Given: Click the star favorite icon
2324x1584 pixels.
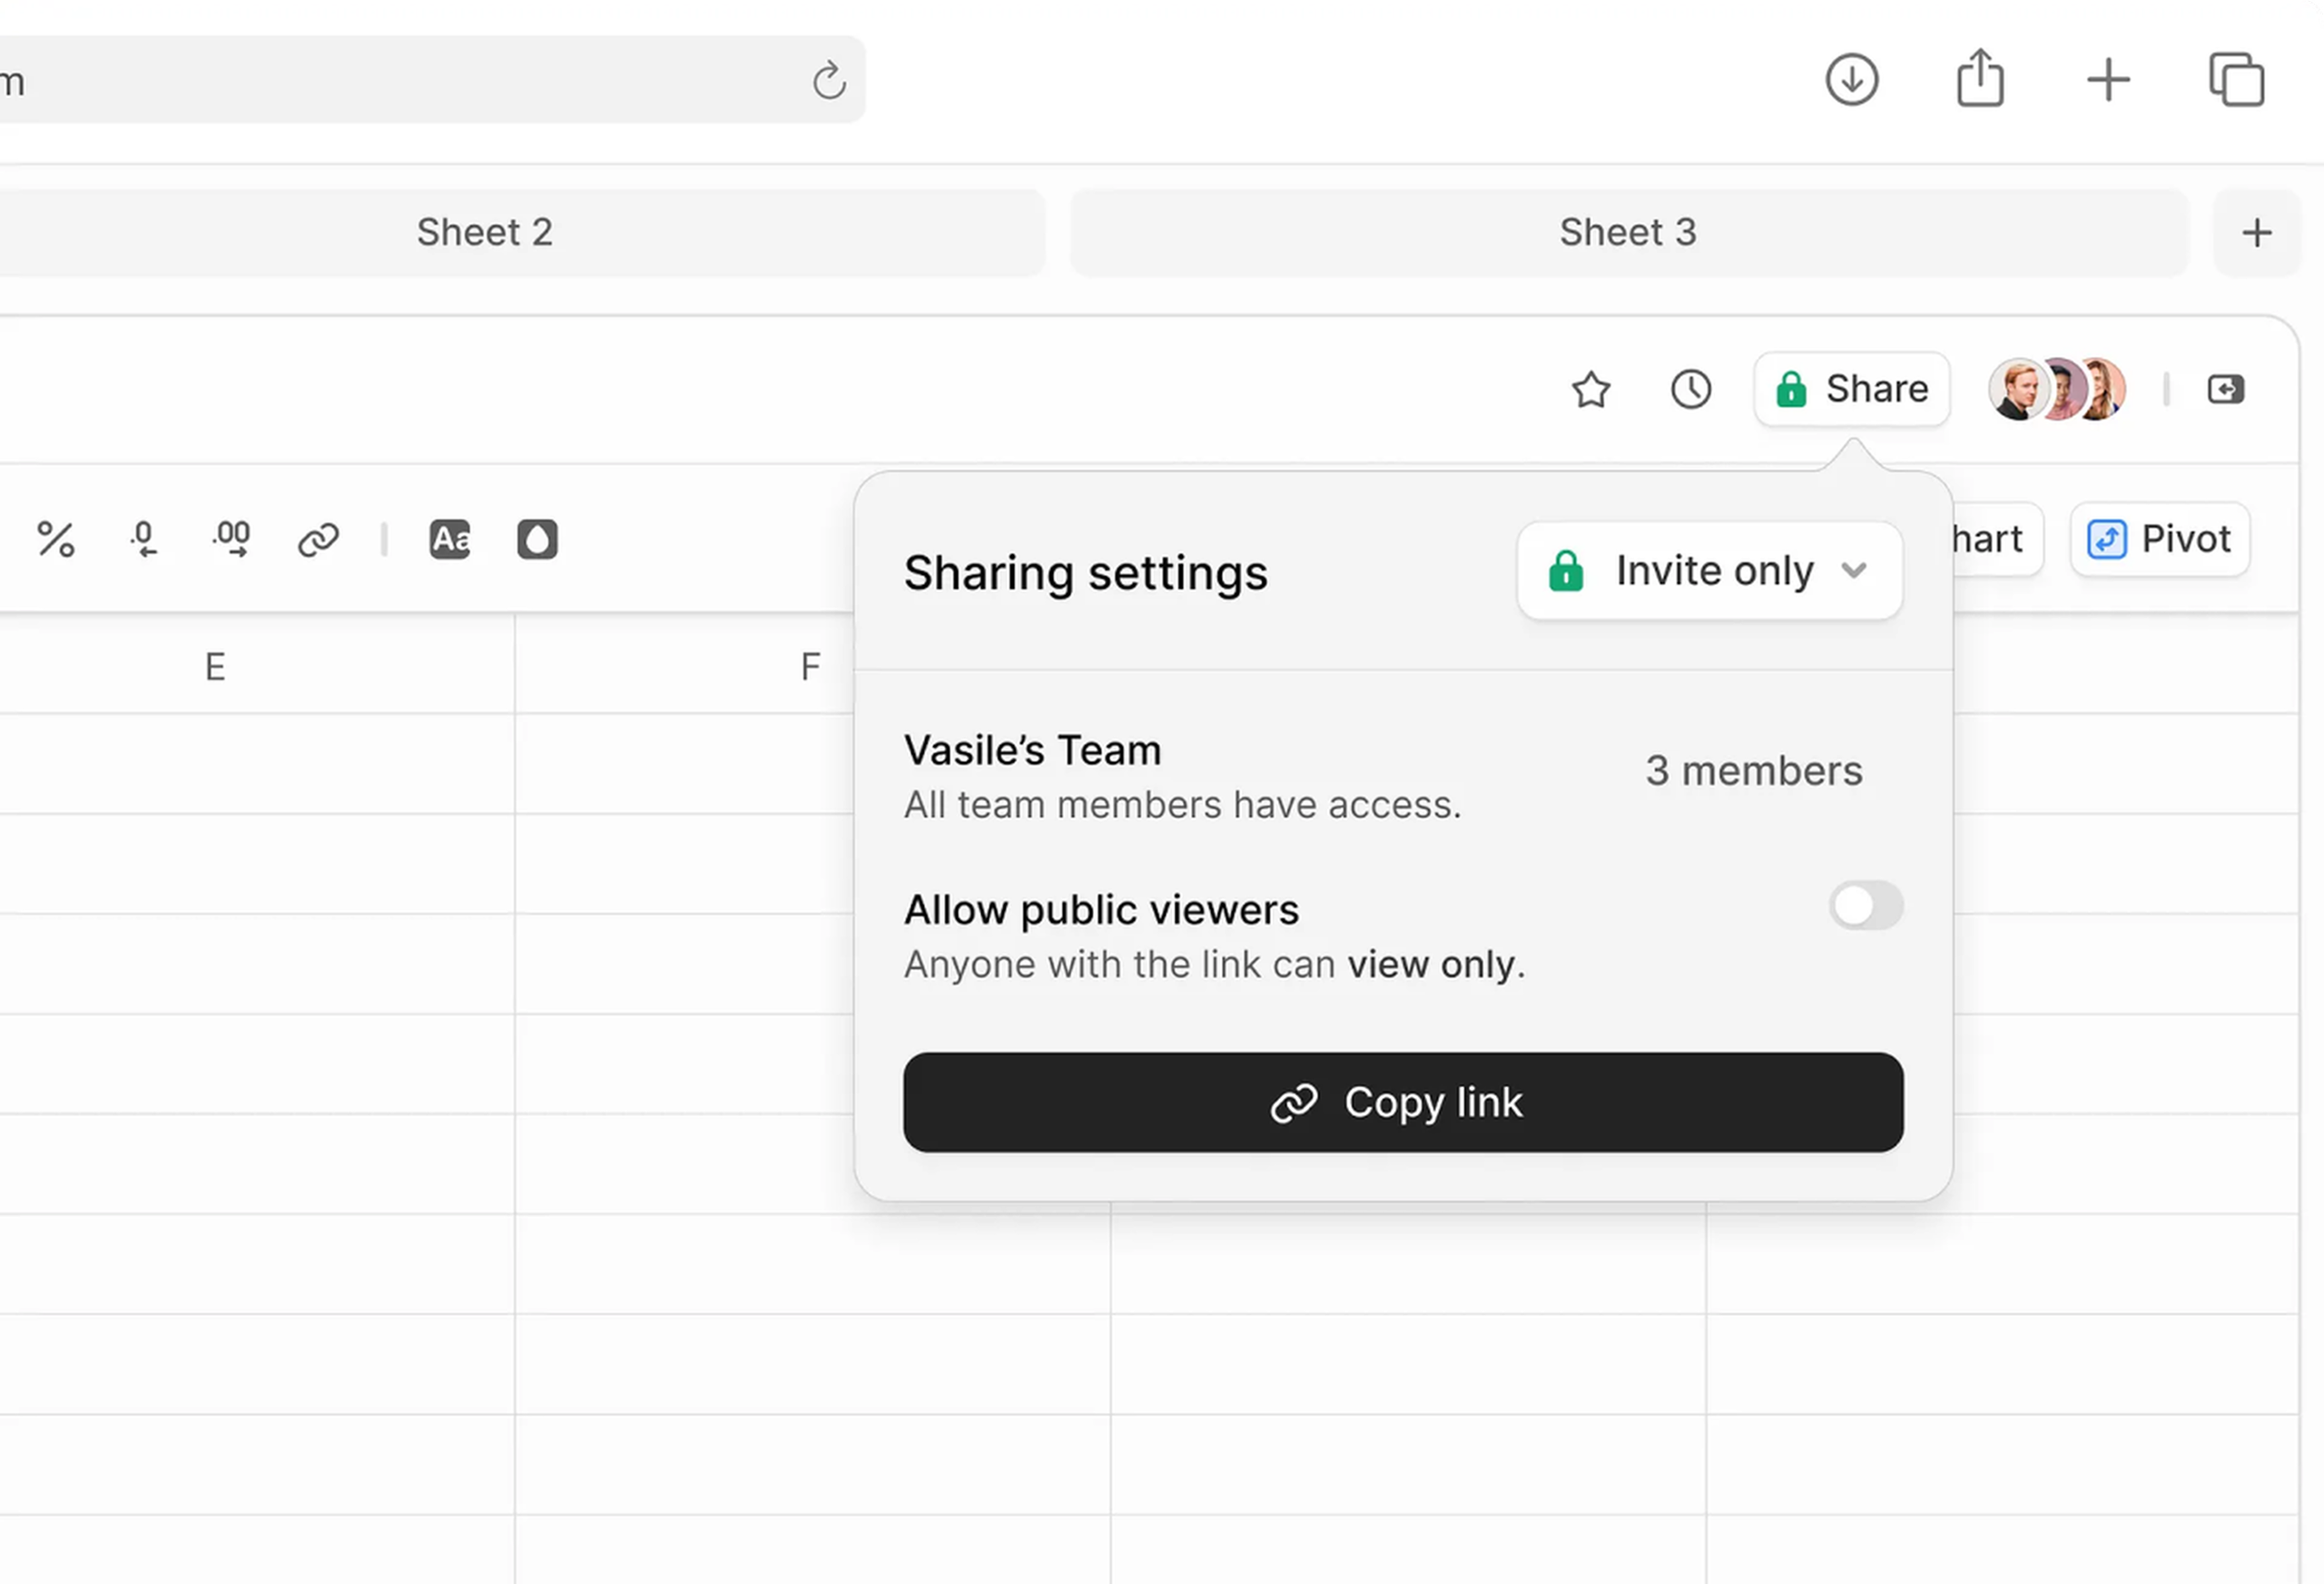Looking at the screenshot, I should [1590, 390].
